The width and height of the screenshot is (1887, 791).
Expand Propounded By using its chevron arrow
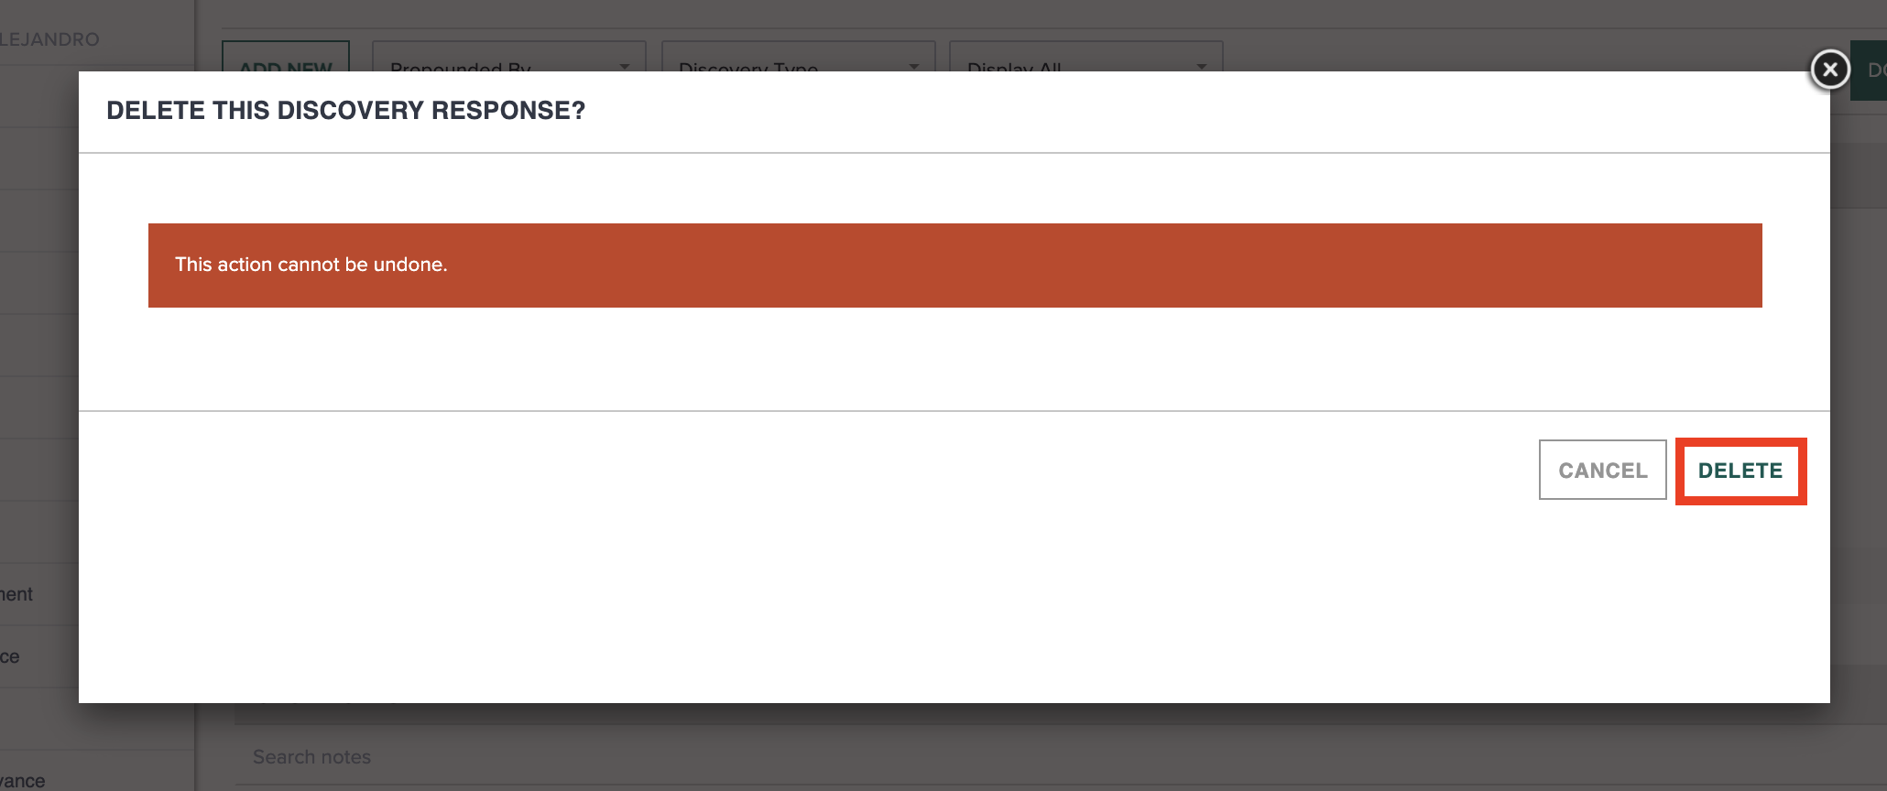[x=626, y=66]
